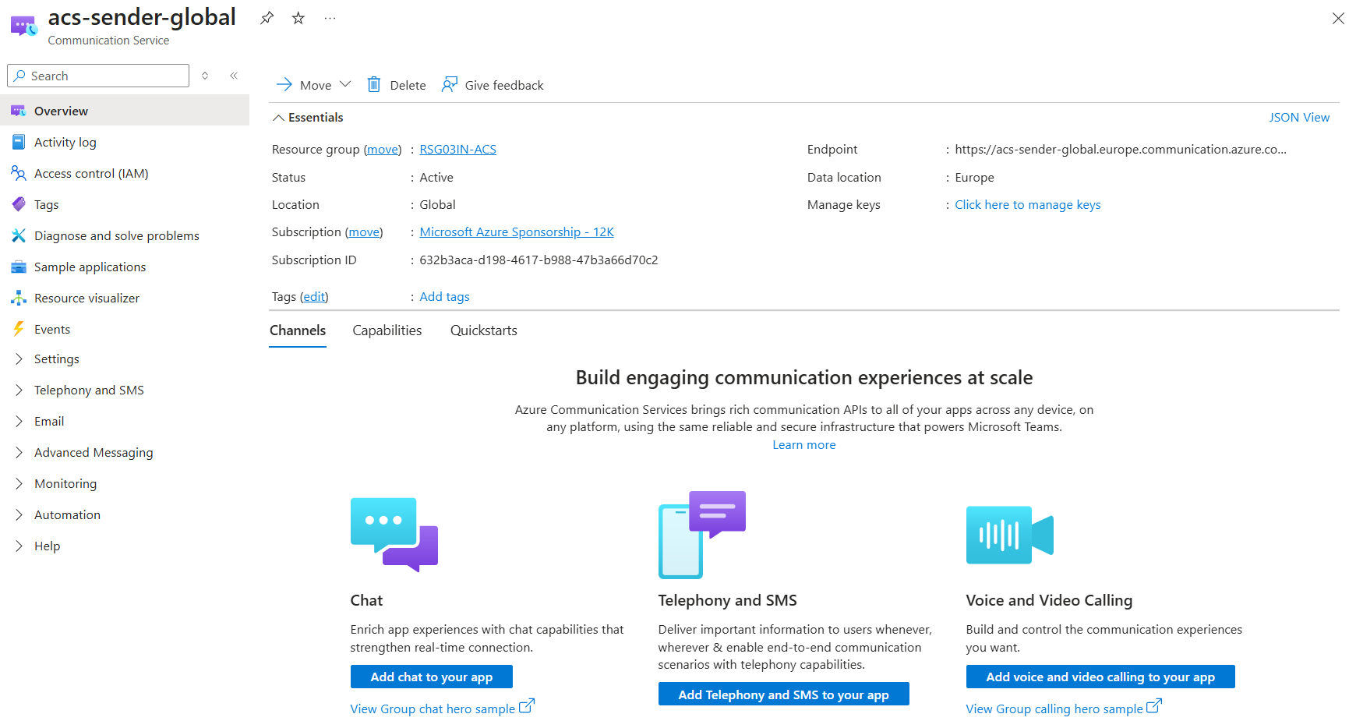This screenshot has width=1349, height=728.
Task: Collapse the sidebar with double chevron
Action: coord(234,76)
